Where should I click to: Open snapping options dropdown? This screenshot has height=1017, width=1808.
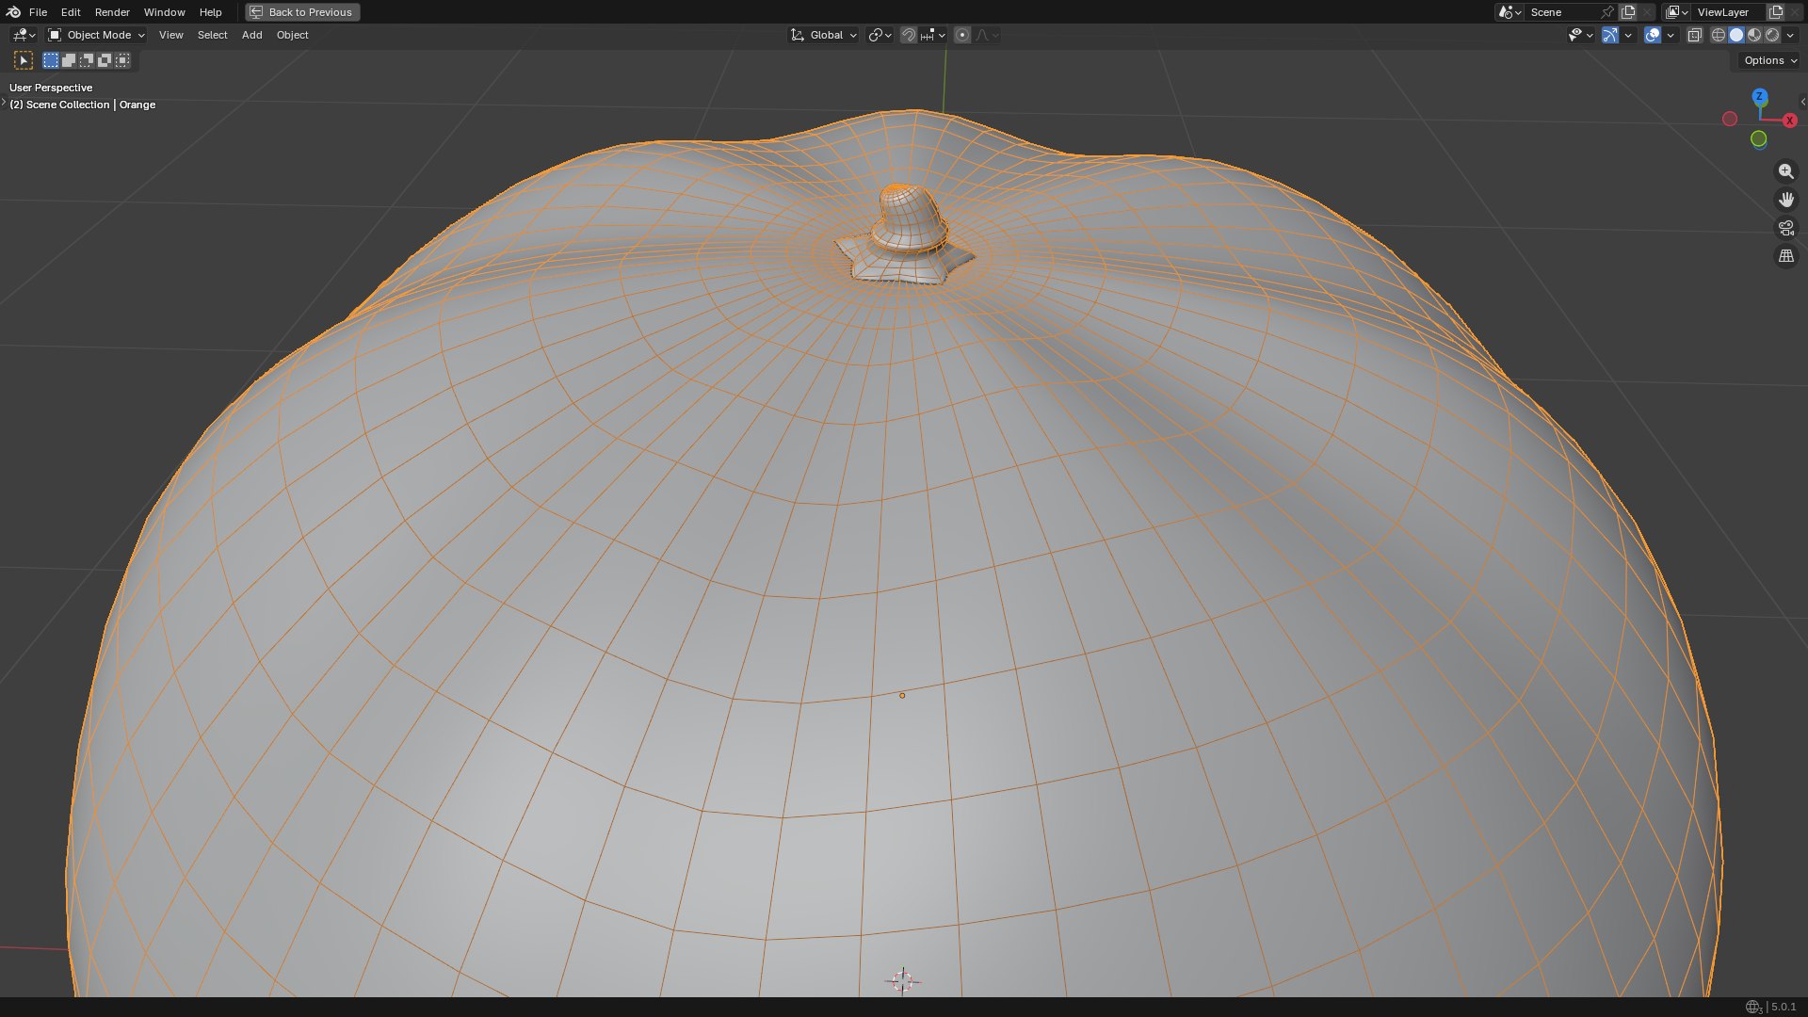click(933, 35)
